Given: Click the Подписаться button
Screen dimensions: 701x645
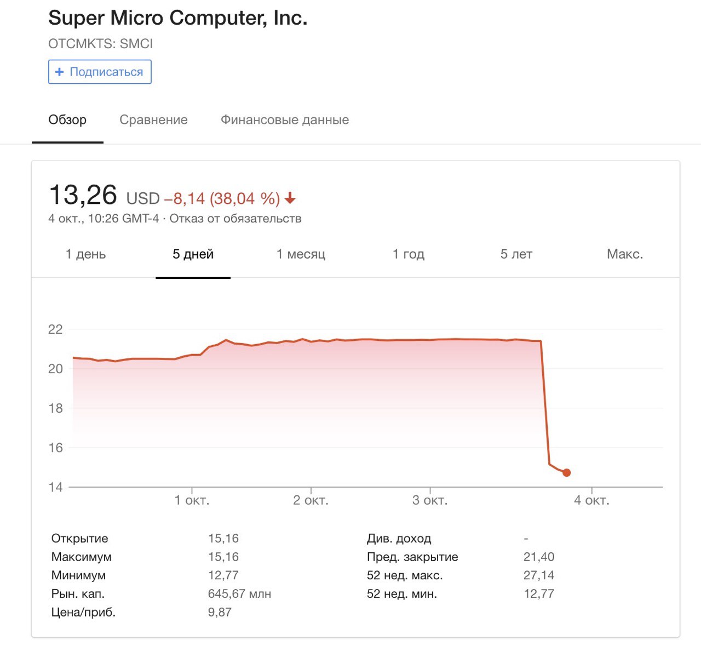Looking at the screenshot, I should coord(100,72).
